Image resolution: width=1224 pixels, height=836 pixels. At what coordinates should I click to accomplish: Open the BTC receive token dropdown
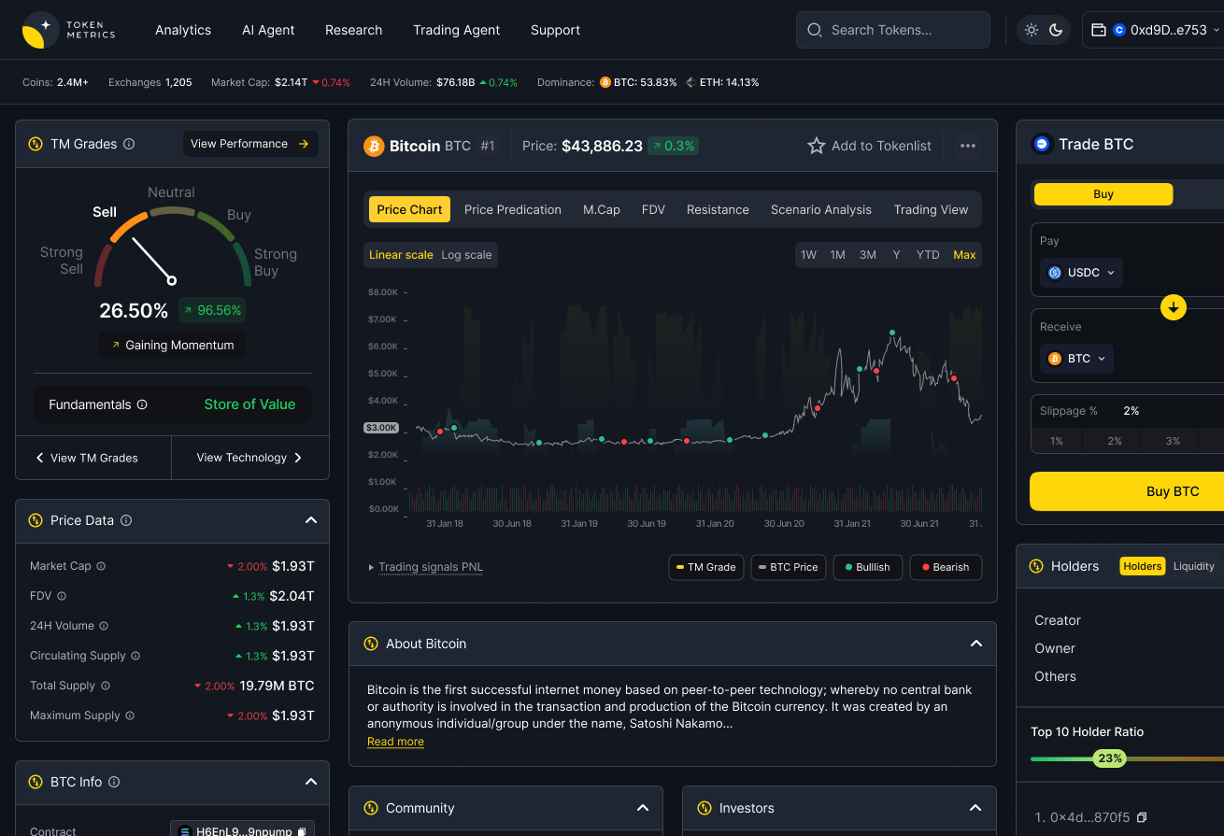[x=1077, y=359]
